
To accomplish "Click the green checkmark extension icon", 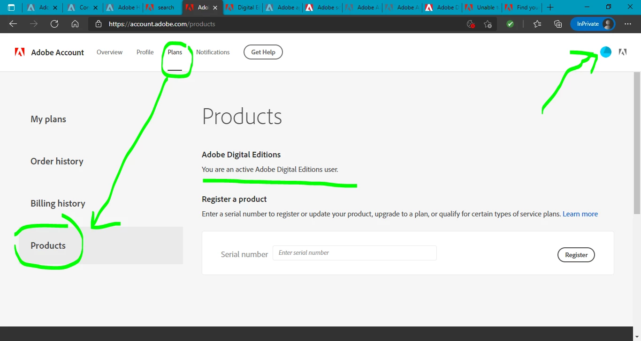I will (x=510, y=24).
